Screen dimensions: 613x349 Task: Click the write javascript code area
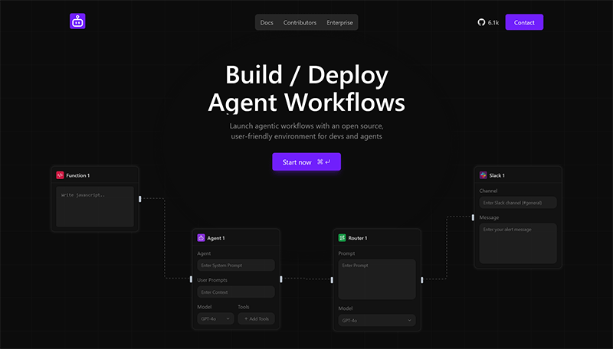click(95, 207)
